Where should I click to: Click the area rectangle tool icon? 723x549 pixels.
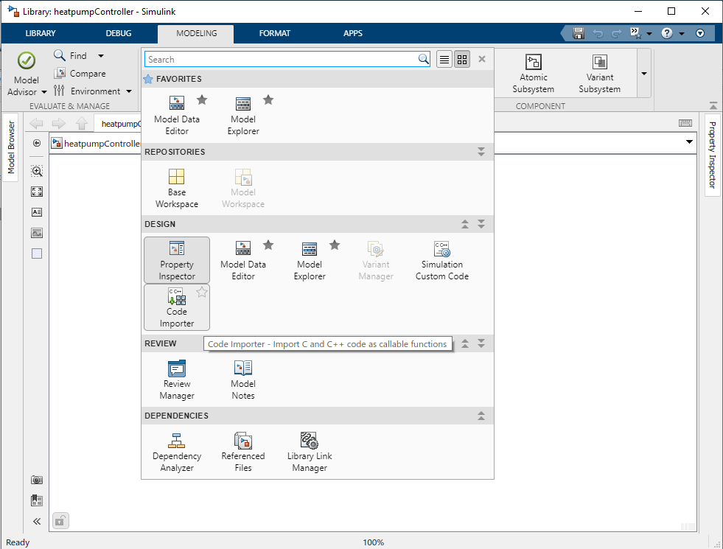click(37, 253)
